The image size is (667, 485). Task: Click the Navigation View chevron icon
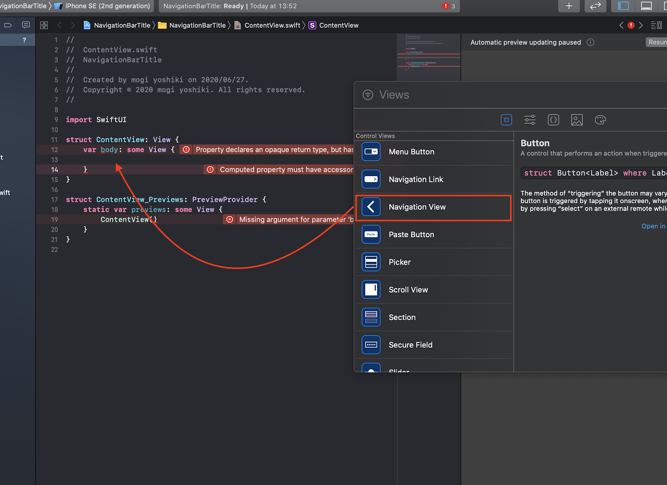[x=371, y=206]
